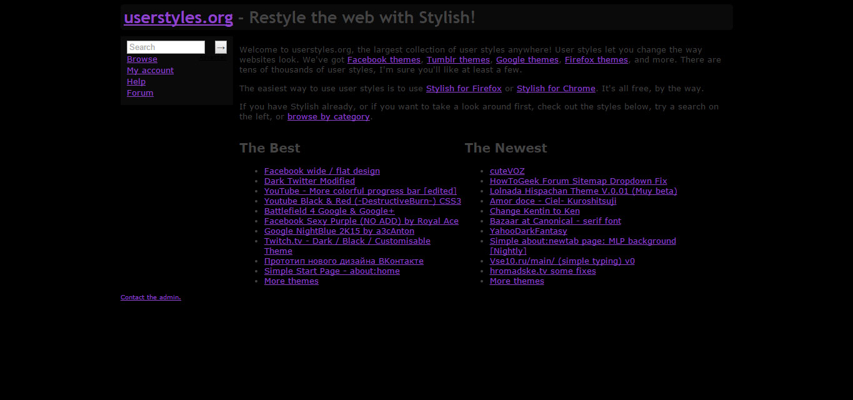Open Browse in the sidebar
Screen dimensions: 853x400
142,59
